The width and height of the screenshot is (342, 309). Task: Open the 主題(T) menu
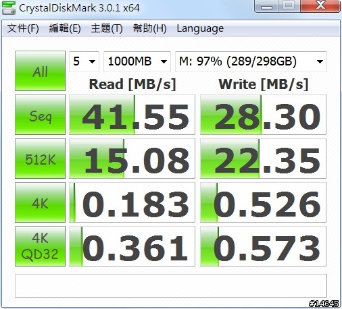coord(107,28)
